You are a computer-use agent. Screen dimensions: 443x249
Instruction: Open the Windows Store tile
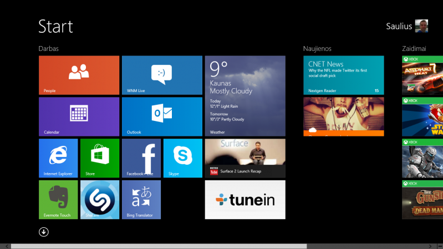click(x=100, y=158)
